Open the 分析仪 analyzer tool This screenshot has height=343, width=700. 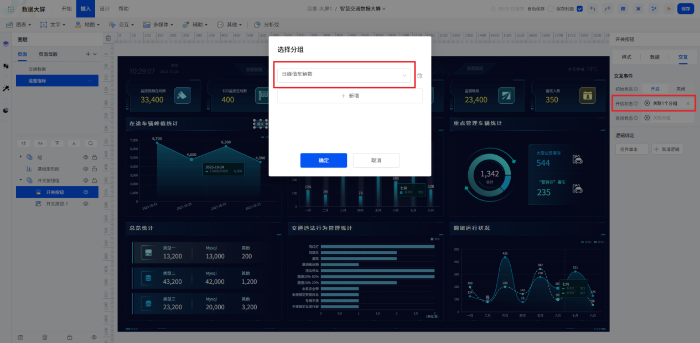point(267,24)
